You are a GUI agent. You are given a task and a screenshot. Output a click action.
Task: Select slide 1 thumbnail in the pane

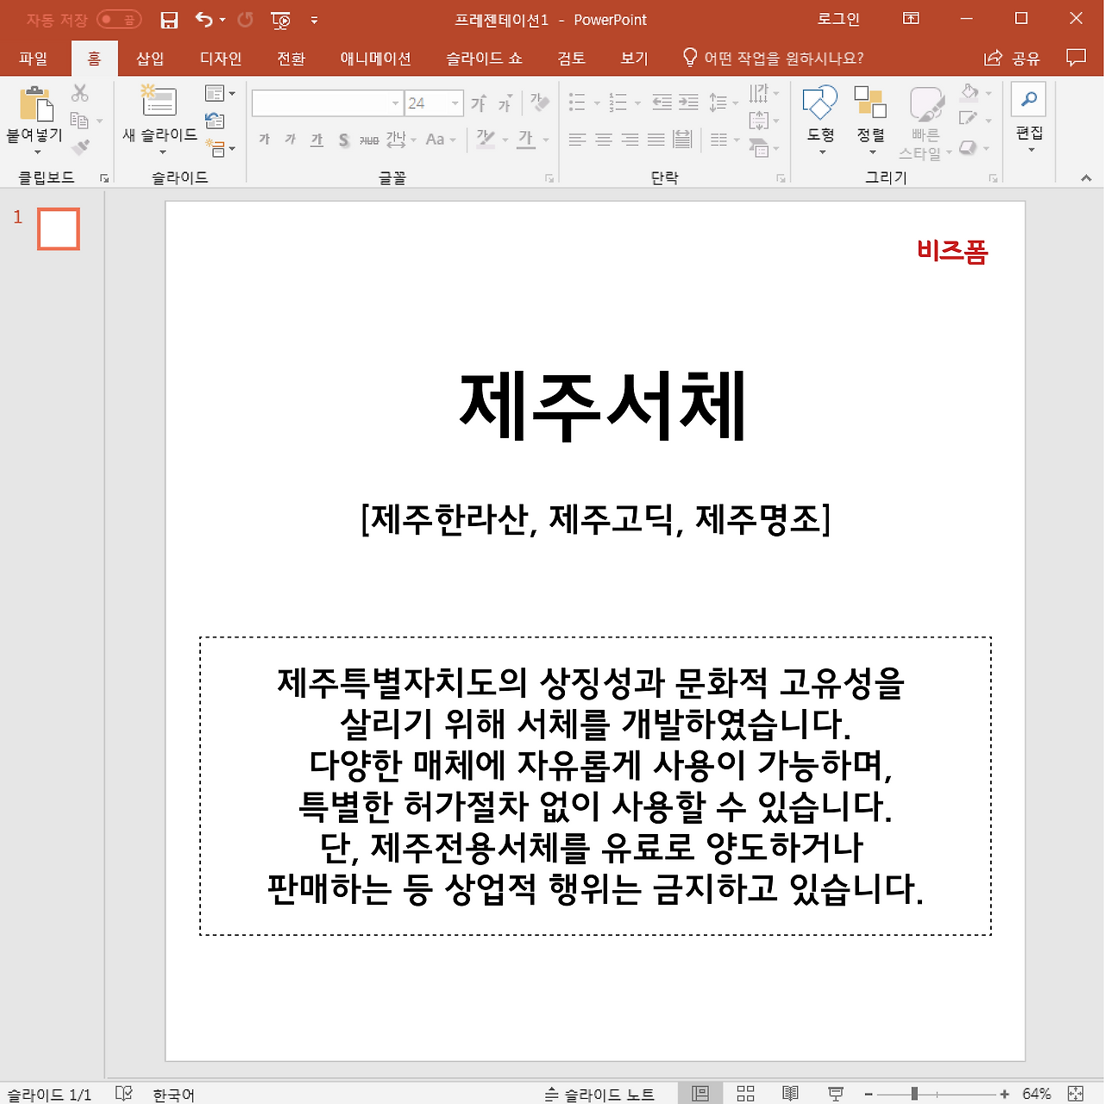[x=57, y=229]
